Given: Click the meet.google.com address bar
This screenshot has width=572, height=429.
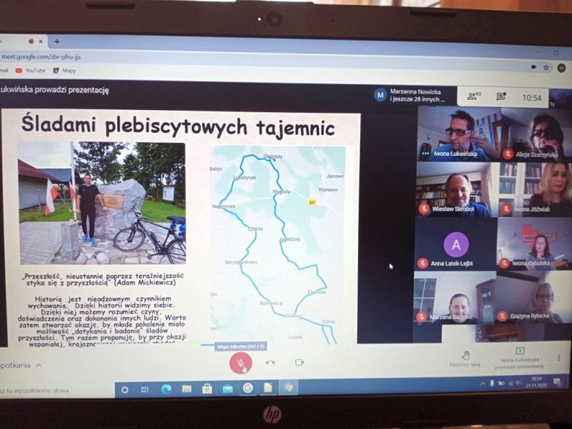Looking at the screenshot, I should 214,56.
